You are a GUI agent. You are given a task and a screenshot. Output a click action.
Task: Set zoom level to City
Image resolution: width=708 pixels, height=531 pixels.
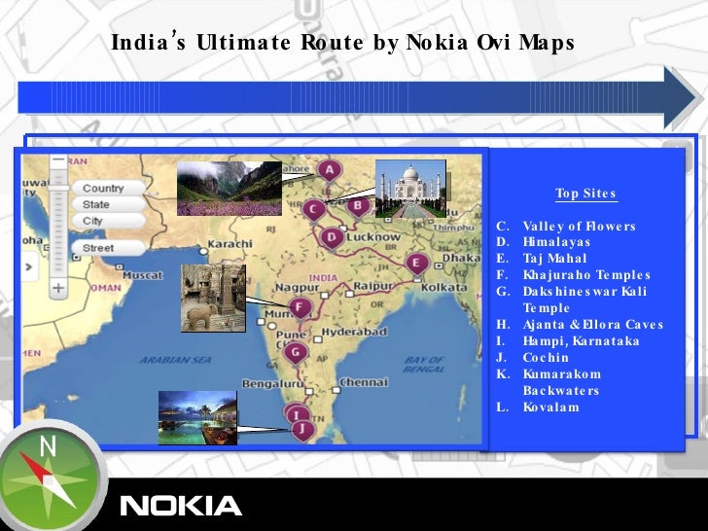[x=107, y=221]
